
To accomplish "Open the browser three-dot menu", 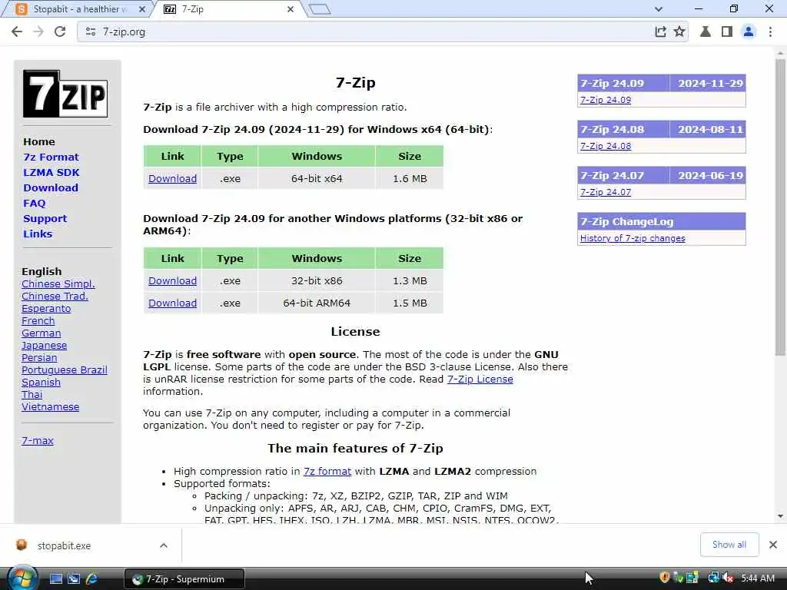I will [770, 31].
